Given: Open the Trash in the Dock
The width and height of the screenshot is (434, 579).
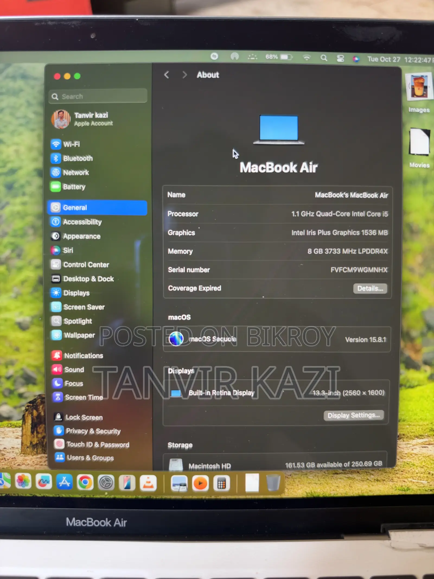Looking at the screenshot, I should pyautogui.click(x=273, y=482).
